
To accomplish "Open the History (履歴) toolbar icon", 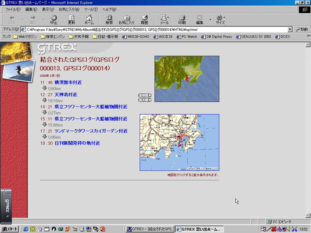I will point(144,19).
